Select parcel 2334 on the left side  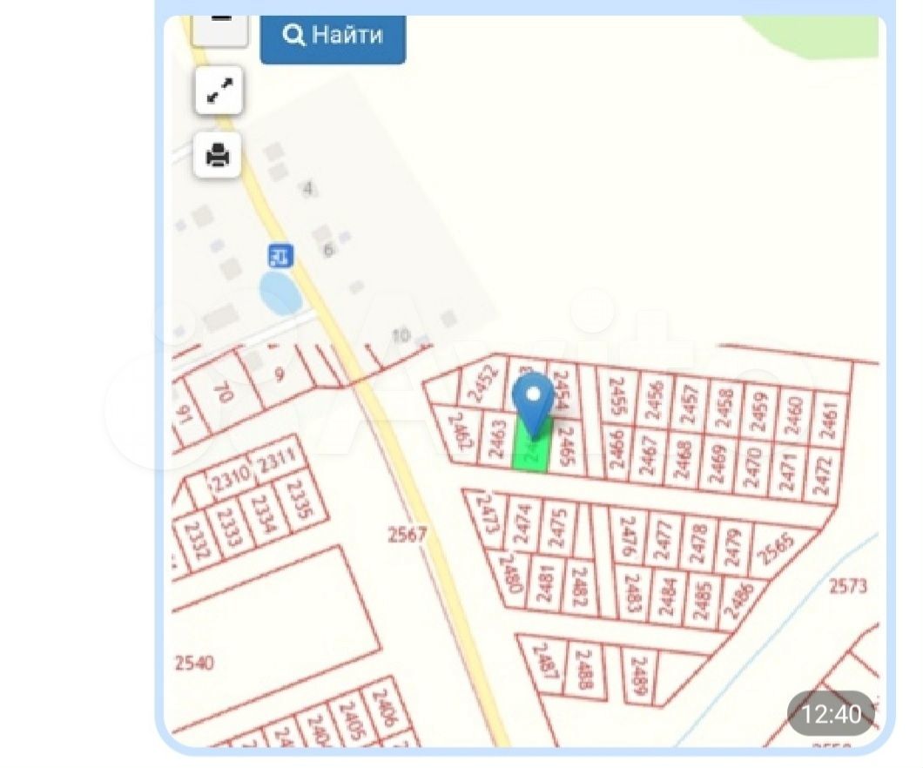pyautogui.click(x=263, y=514)
